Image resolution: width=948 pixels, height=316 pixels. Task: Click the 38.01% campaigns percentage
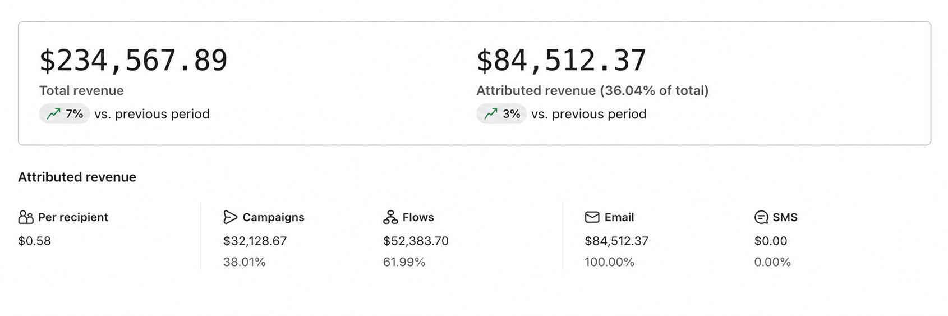245,262
